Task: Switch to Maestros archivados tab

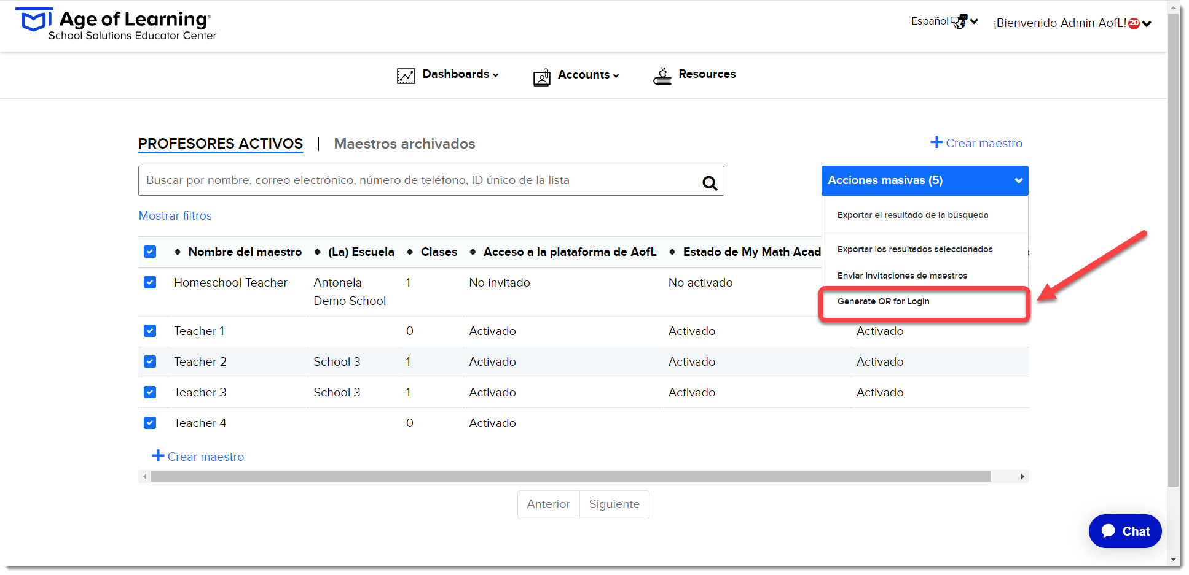Action: [x=404, y=144]
